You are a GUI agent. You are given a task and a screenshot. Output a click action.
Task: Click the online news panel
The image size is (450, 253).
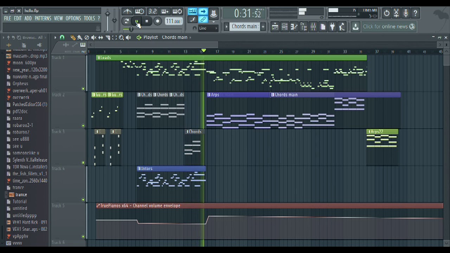coord(389,27)
